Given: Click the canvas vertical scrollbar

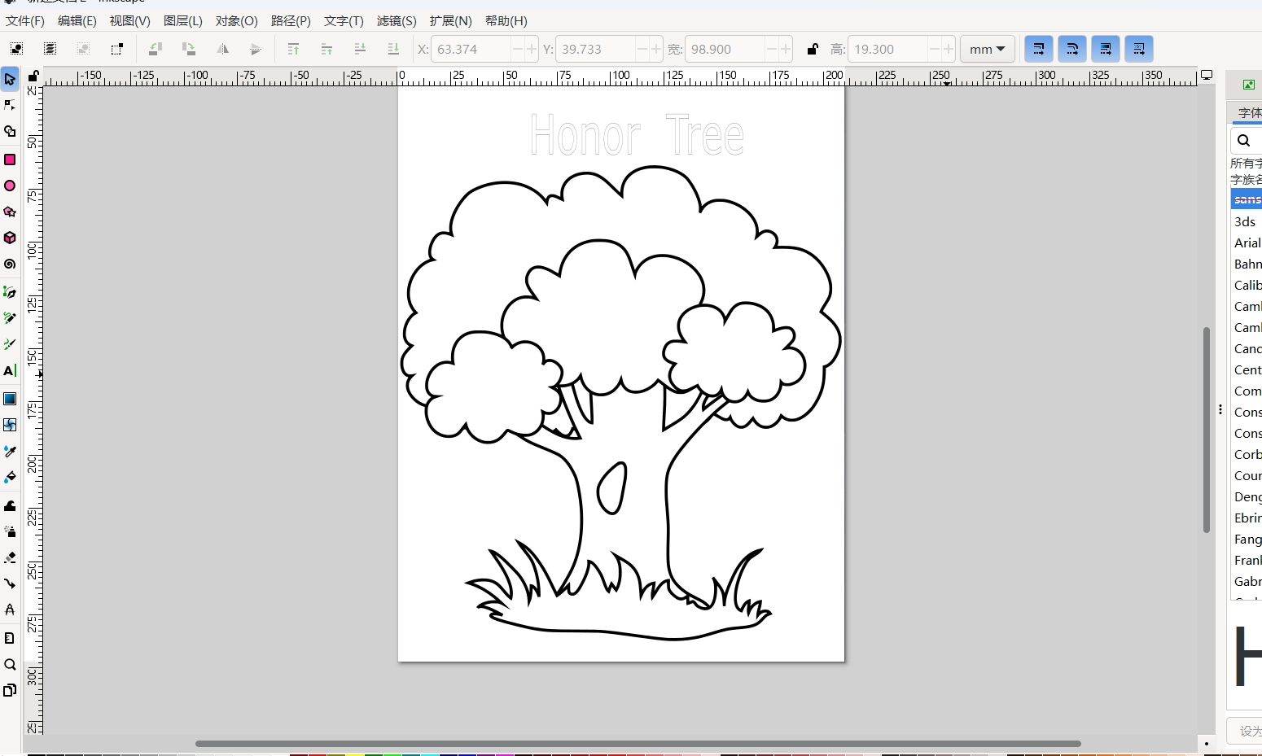Looking at the screenshot, I should coord(1207,430).
